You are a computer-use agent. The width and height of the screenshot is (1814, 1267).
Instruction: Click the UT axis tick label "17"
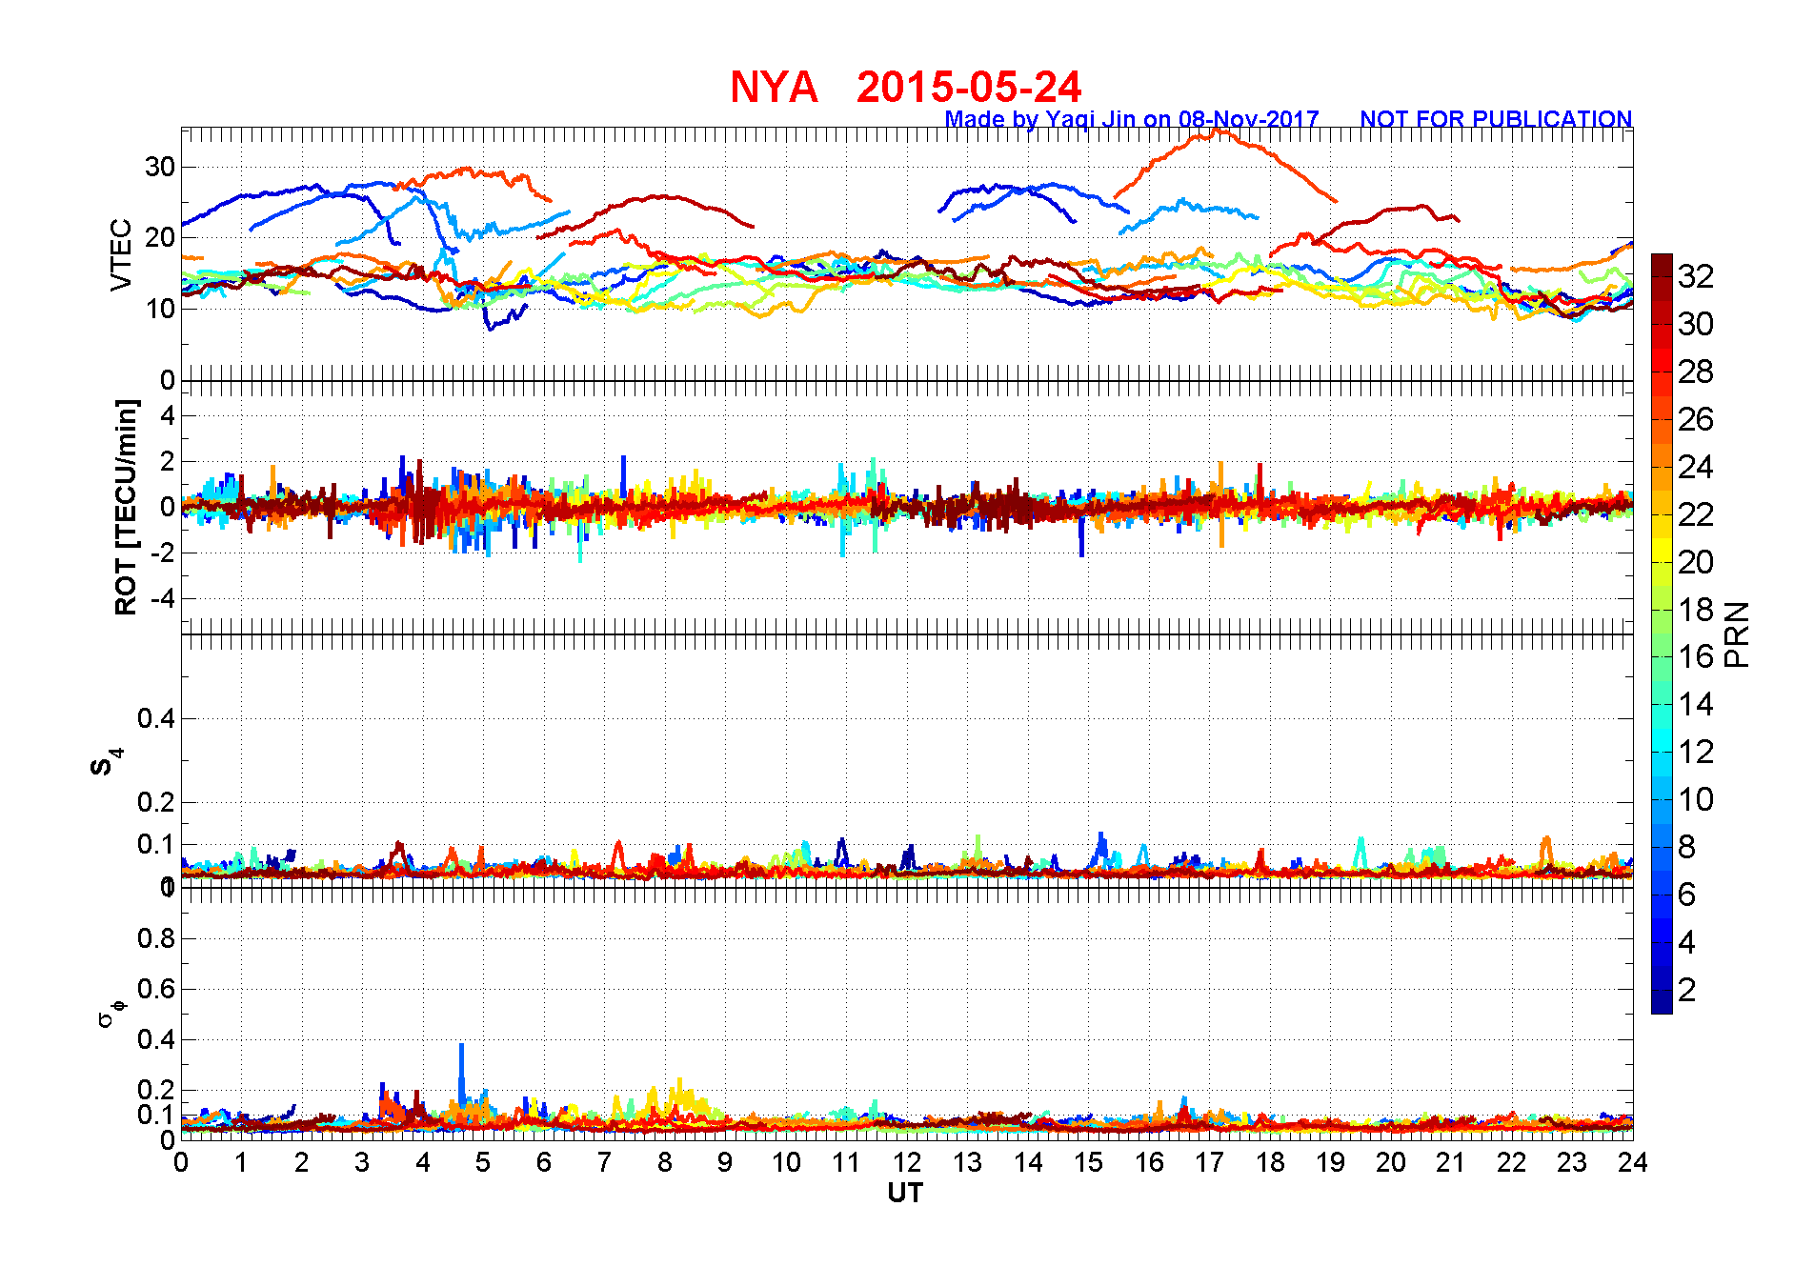1210,1162
